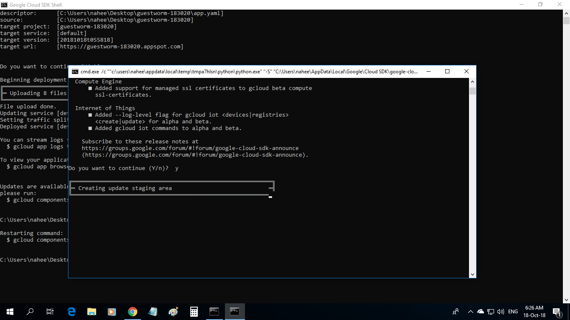Click 'Updates are available' line in SDK Shell
This screenshot has width=570, height=320.
point(34,187)
